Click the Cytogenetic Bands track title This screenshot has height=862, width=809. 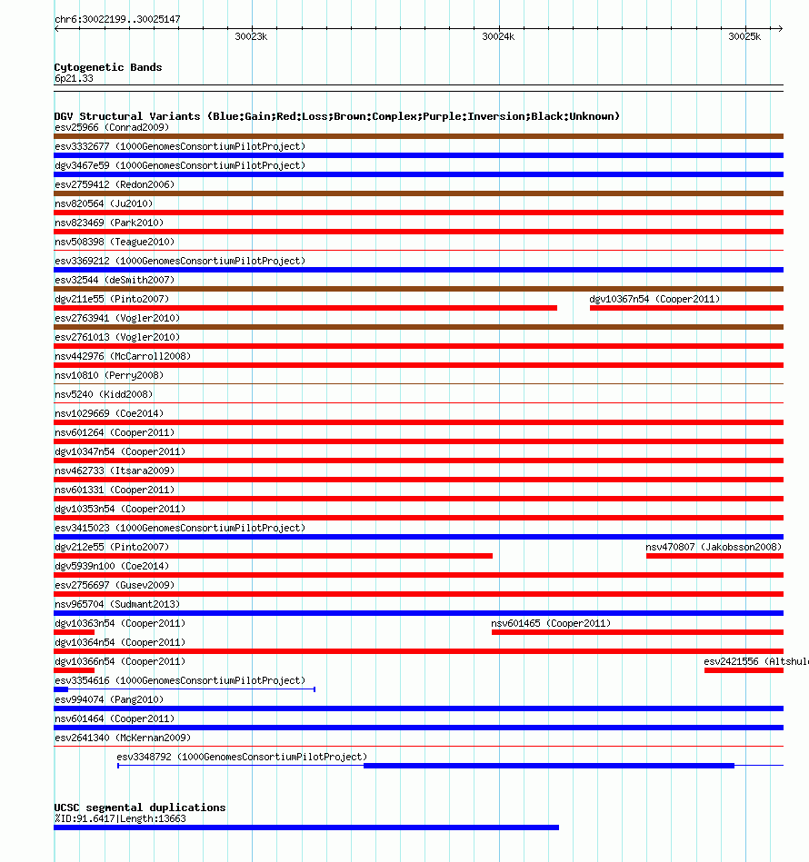pos(108,67)
